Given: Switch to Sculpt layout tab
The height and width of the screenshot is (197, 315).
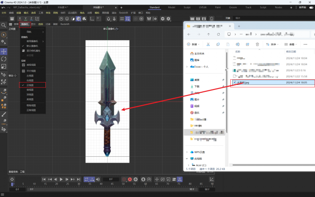Looking at the screenshot, I should pos(187,7).
